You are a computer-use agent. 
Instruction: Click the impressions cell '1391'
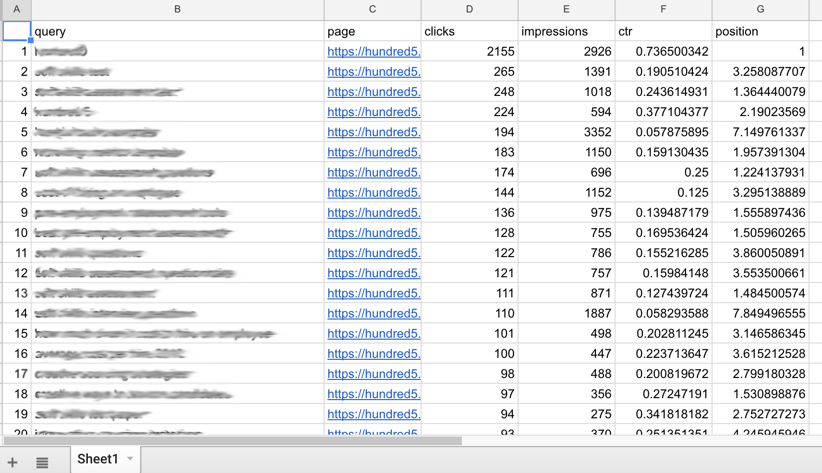tap(567, 71)
